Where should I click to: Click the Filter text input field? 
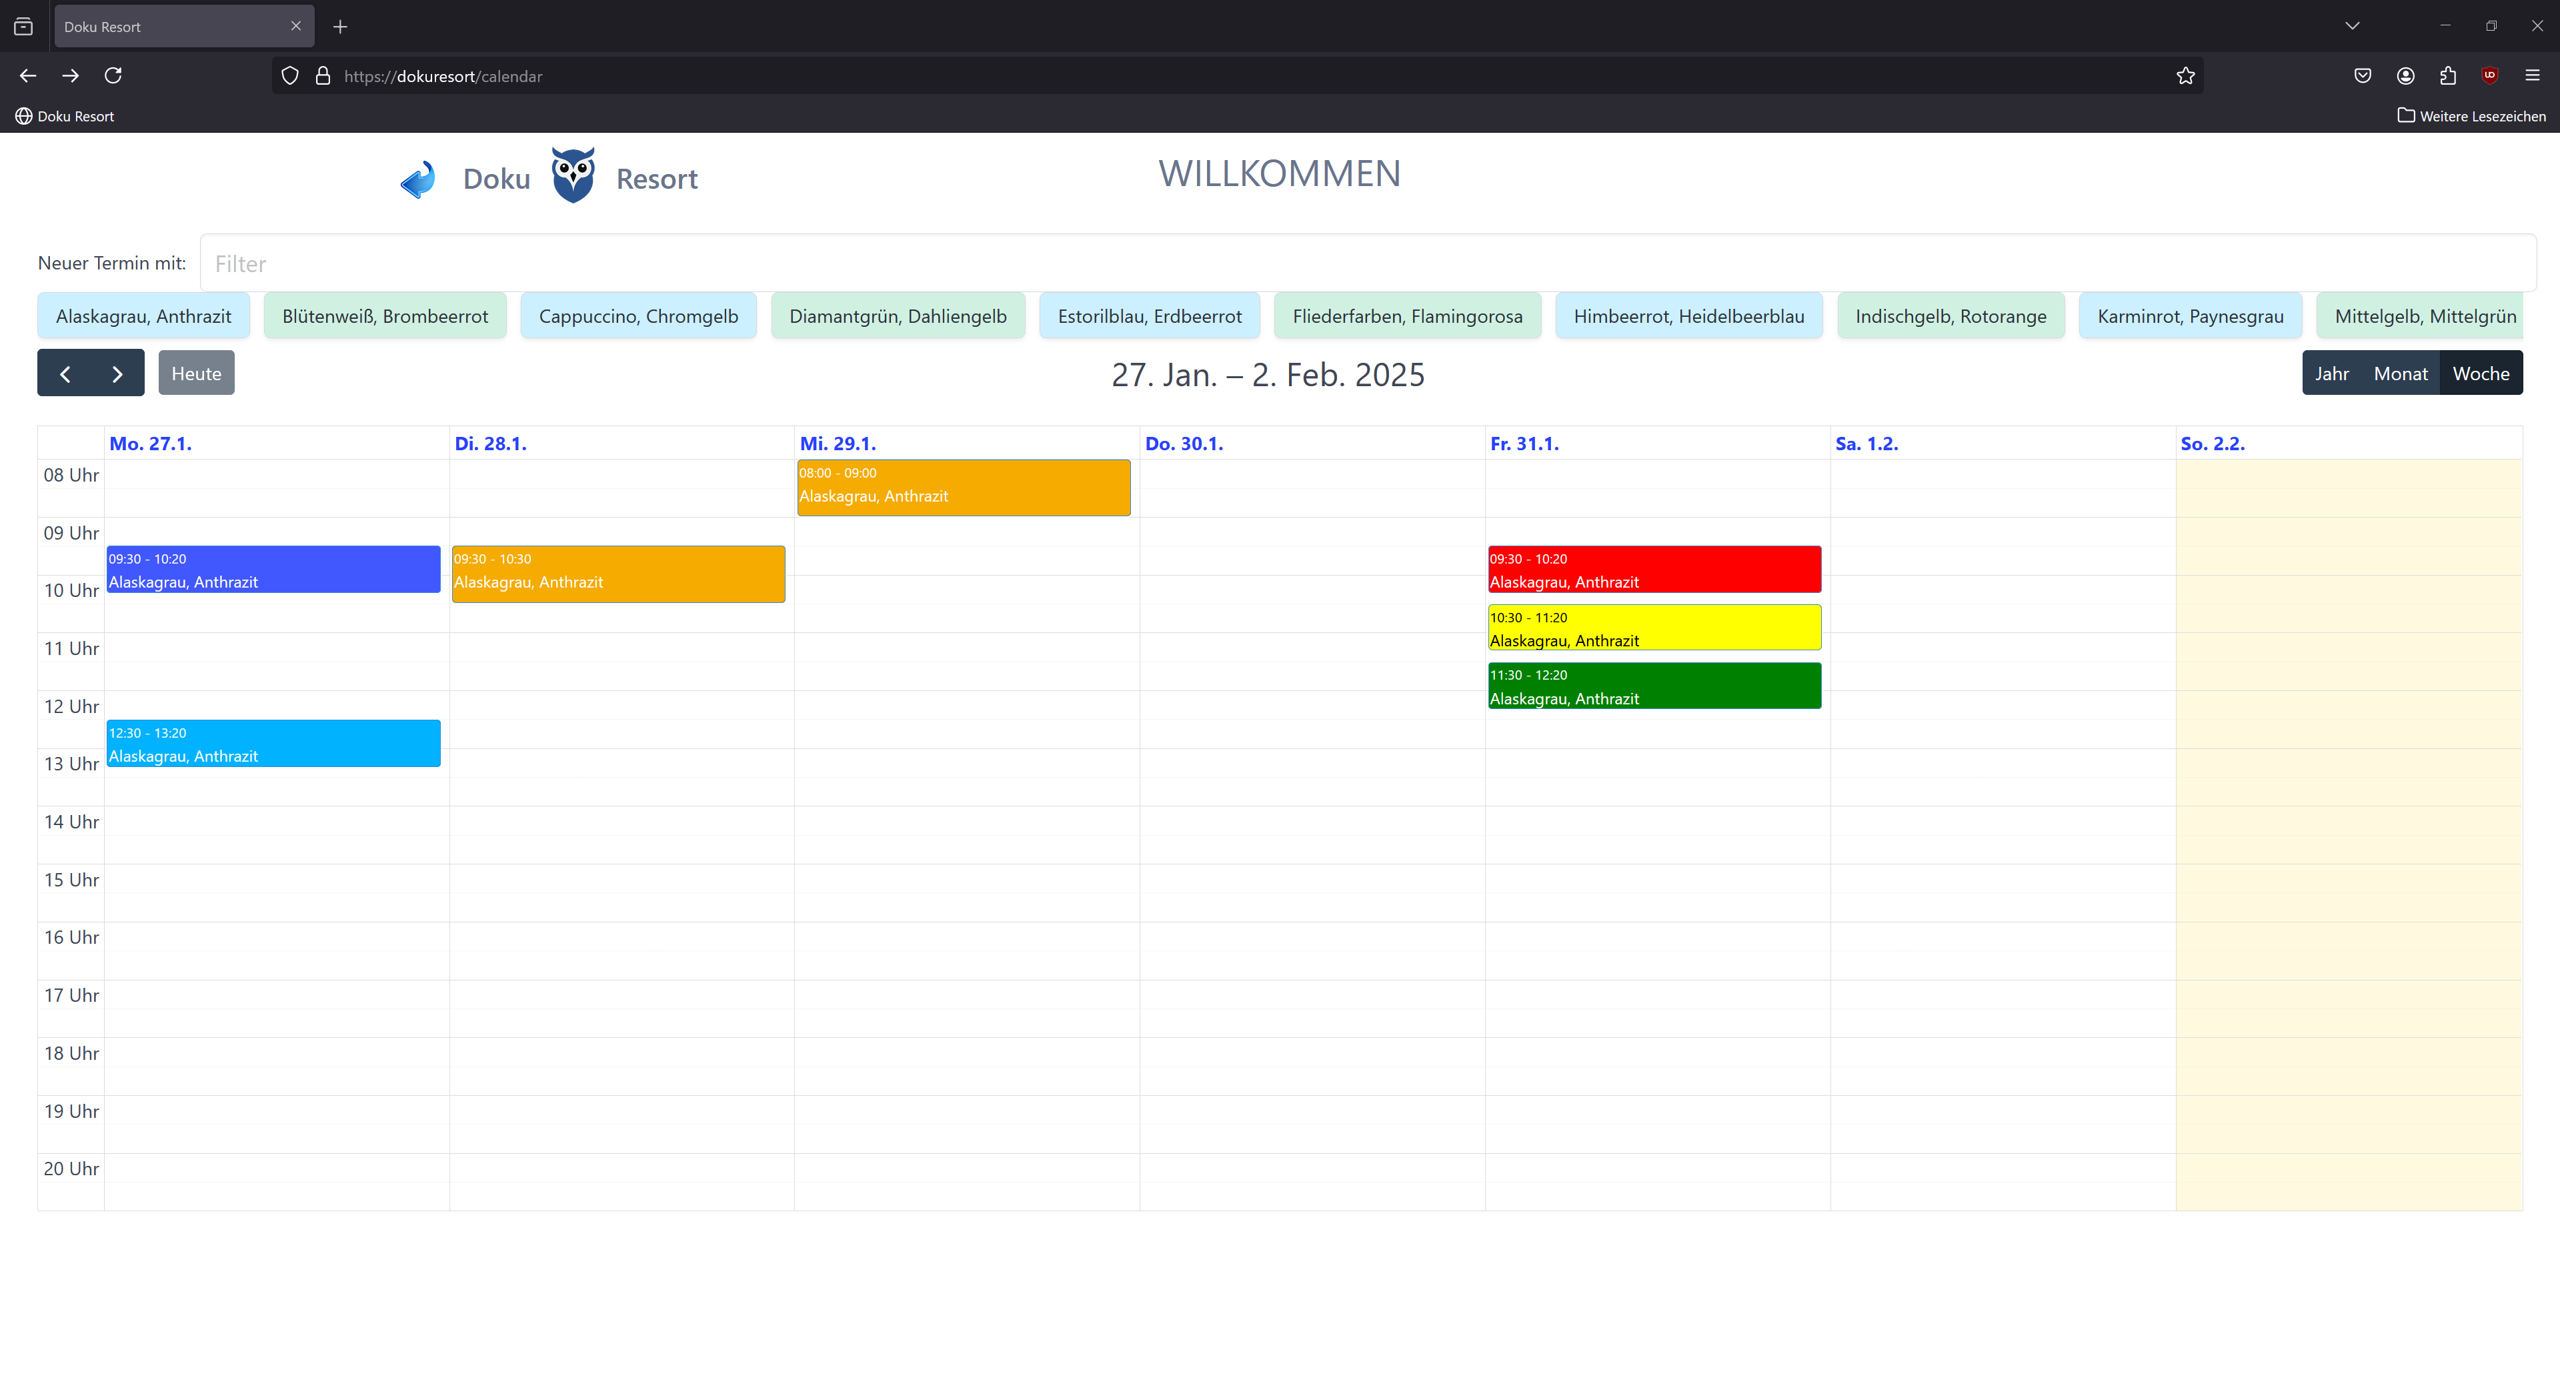[x=1368, y=263]
